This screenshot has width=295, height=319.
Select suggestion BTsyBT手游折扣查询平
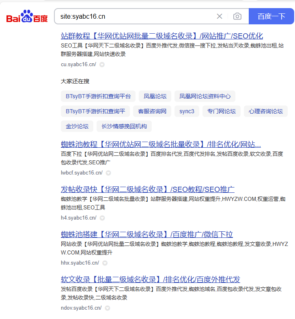pyautogui.click(x=95, y=111)
